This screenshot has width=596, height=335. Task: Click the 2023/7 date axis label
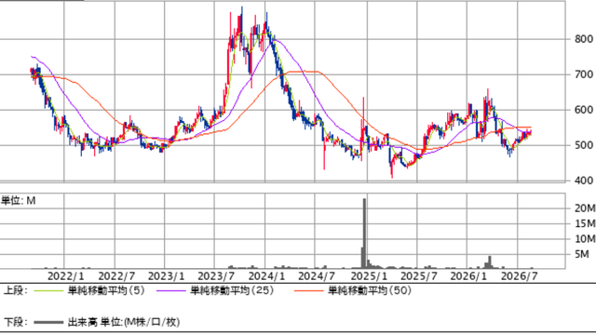[216, 276]
